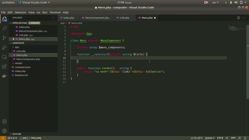
Task: Open the Terminal menu
Action: (x=55, y=12)
